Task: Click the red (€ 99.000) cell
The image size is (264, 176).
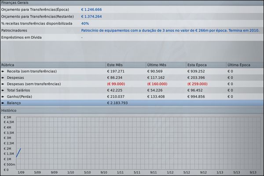Action: click(x=116, y=84)
